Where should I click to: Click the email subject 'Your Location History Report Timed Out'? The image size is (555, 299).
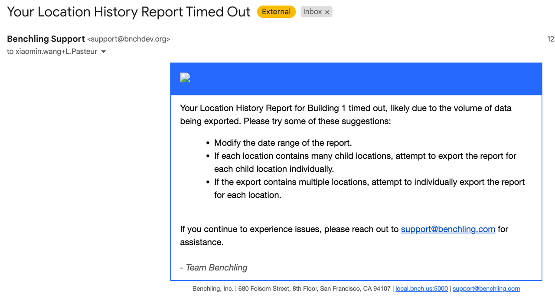point(129,12)
